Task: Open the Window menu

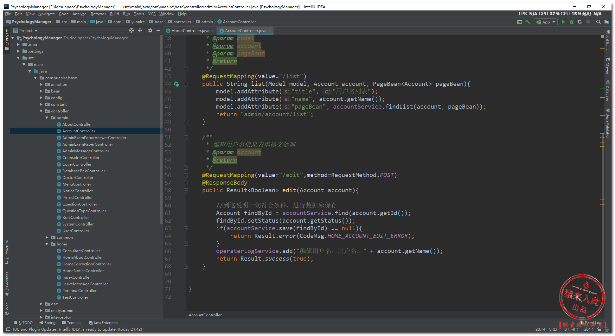Action: tap(167, 14)
